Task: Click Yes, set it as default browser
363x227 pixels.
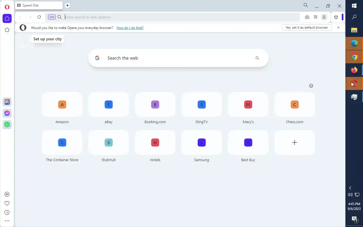Action: pyautogui.click(x=307, y=28)
